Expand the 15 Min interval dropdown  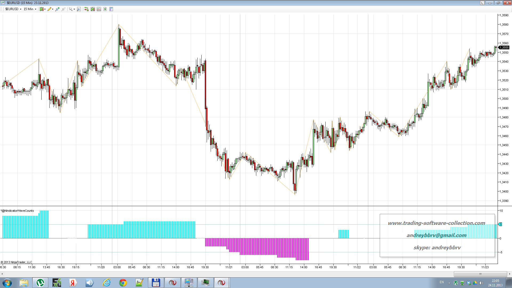tap(30, 9)
